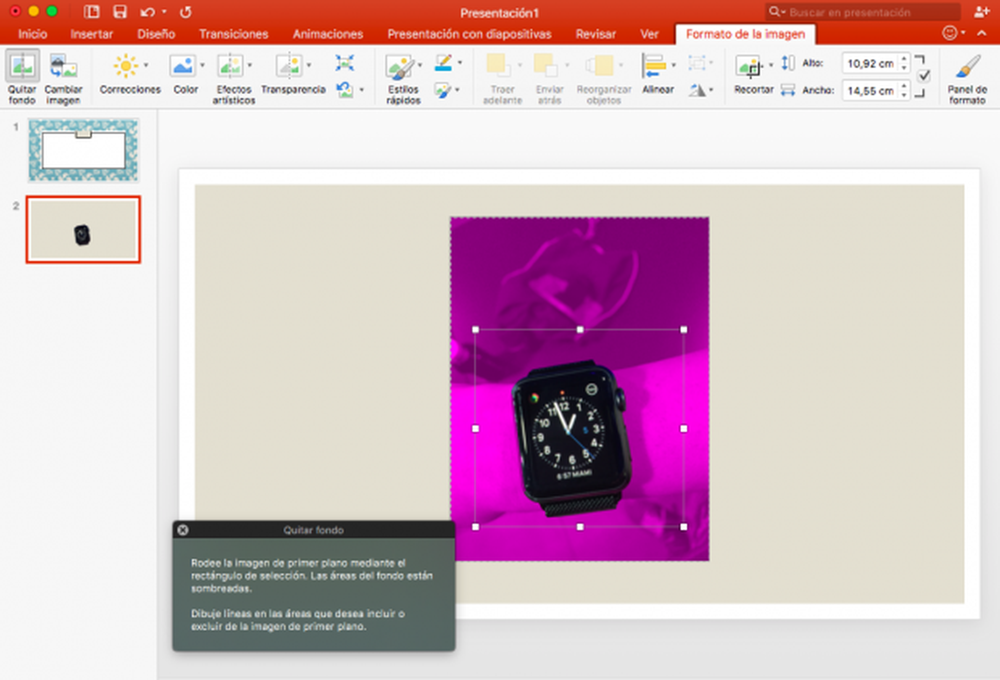
Task: Click the Save icon in the title bar
Action: (x=120, y=11)
